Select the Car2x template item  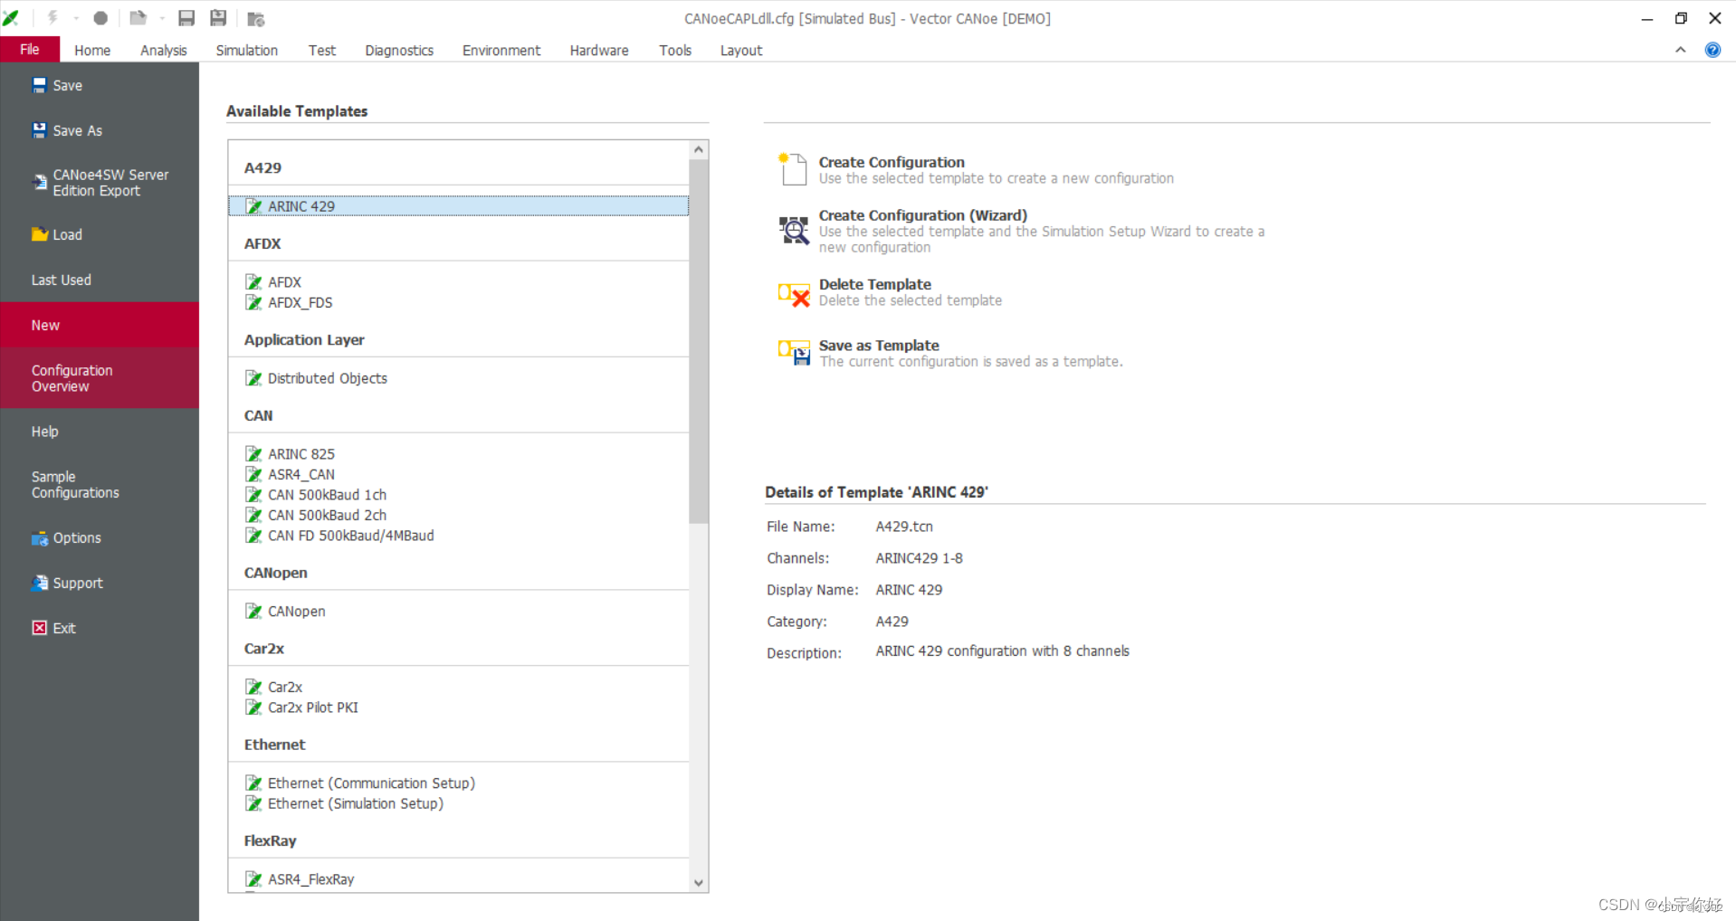[x=458, y=688]
